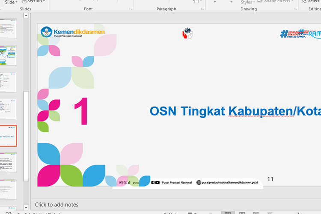Viewport: 321px width, 214px height.
Task: Open the Quick Styles dropdown
Action: click(248, 2)
